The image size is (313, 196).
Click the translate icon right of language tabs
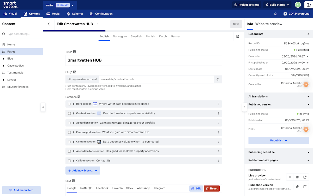coord(238,36)
